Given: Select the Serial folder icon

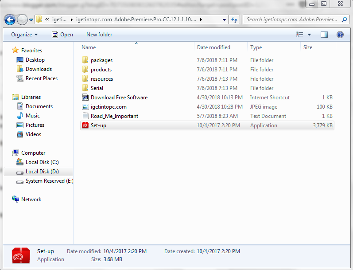Looking at the screenshot, I should point(85,88).
